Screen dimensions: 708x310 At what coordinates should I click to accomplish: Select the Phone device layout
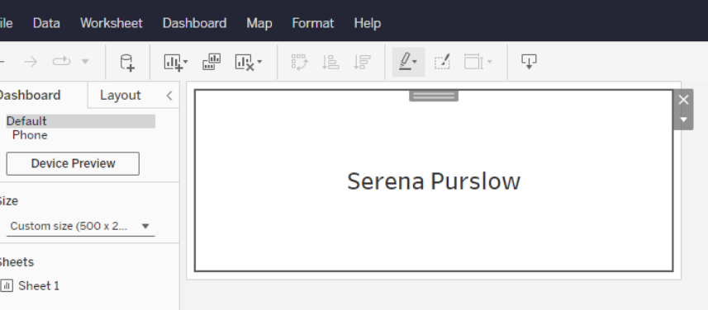coord(30,135)
